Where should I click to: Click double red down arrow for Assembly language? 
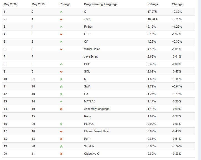pyautogui.click(x=61, y=109)
